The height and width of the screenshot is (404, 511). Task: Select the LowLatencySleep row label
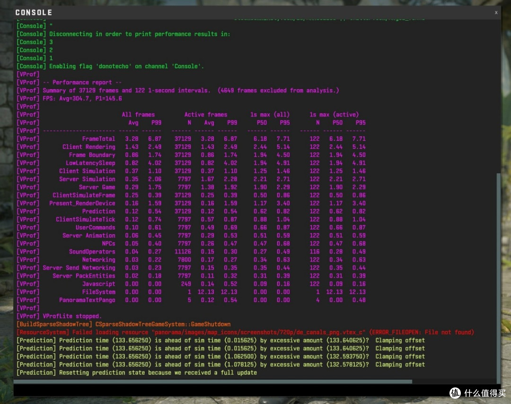[x=90, y=163]
